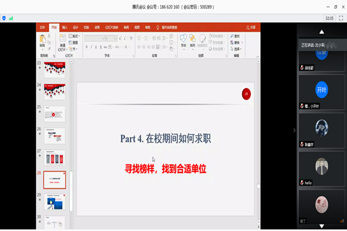Toggle italic formatting in the font group
The height and width of the screenshot is (231, 347).
tap(91, 47)
